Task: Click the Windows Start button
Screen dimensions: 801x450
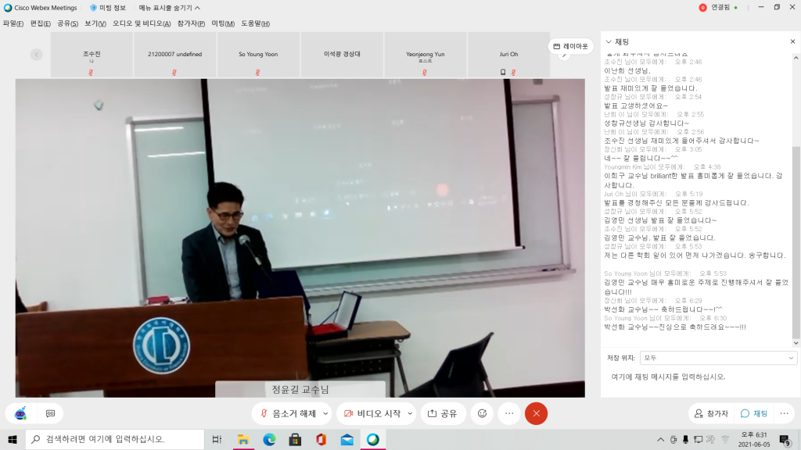Action: click(13, 439)
